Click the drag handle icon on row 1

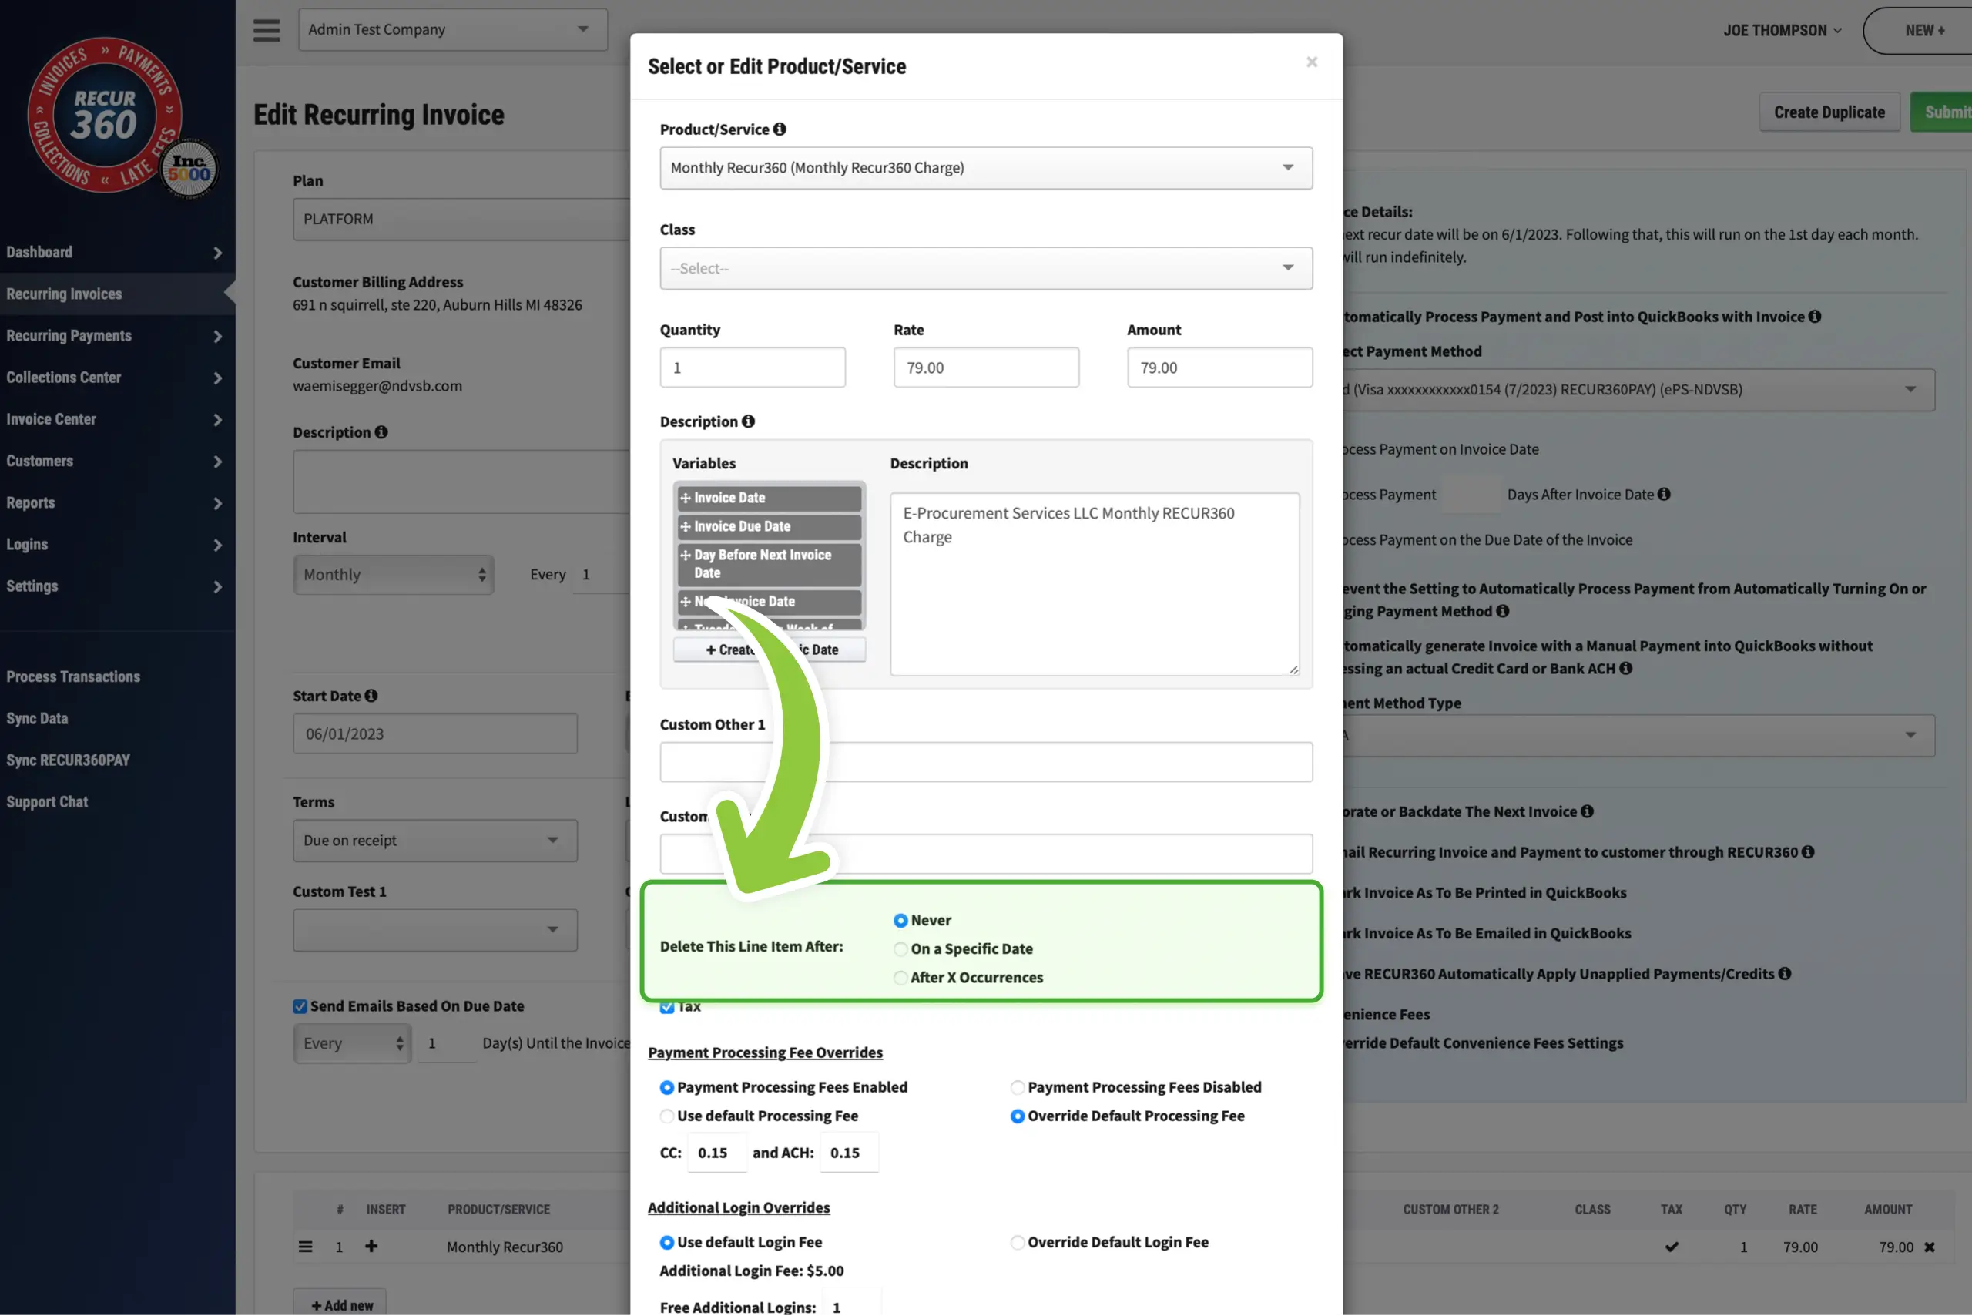click(306, 1247)
